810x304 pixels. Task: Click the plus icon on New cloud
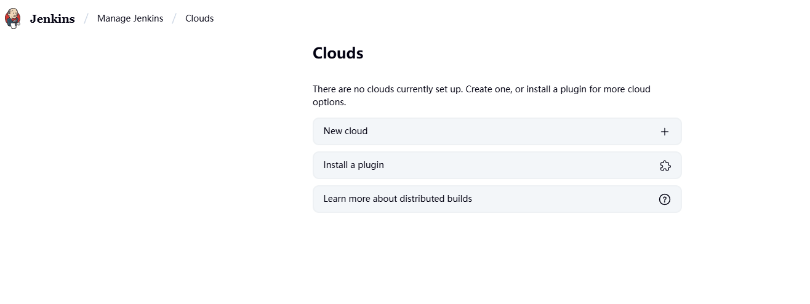click(x=665, y=132)
